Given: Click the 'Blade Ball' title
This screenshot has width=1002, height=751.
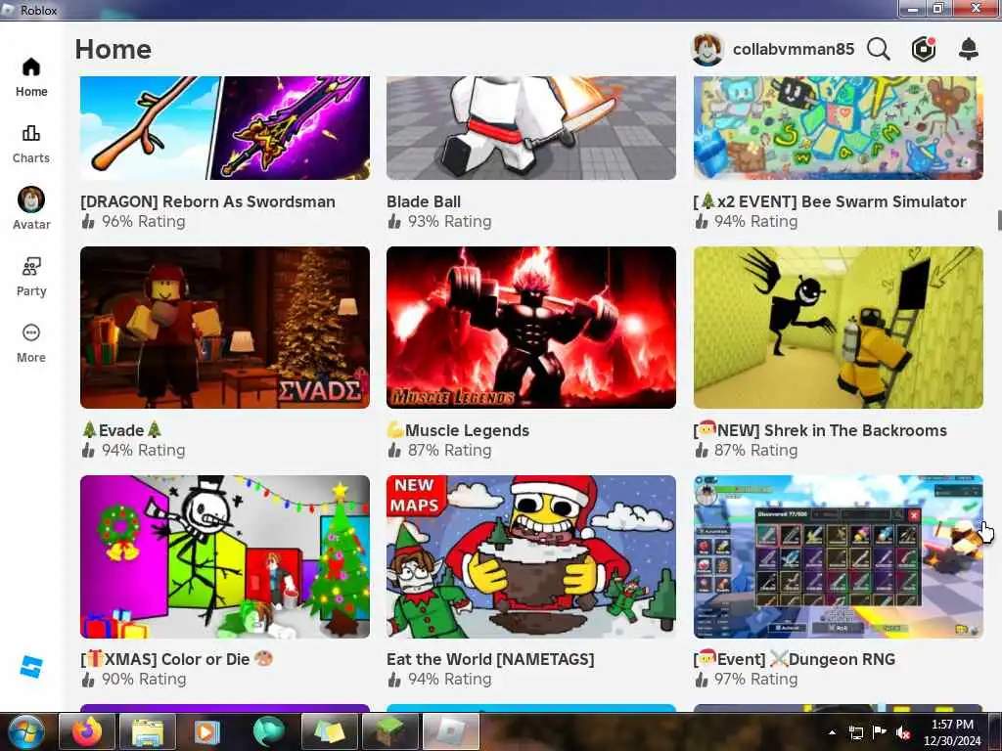Looking at the screenshot, I should pos(424,201).
